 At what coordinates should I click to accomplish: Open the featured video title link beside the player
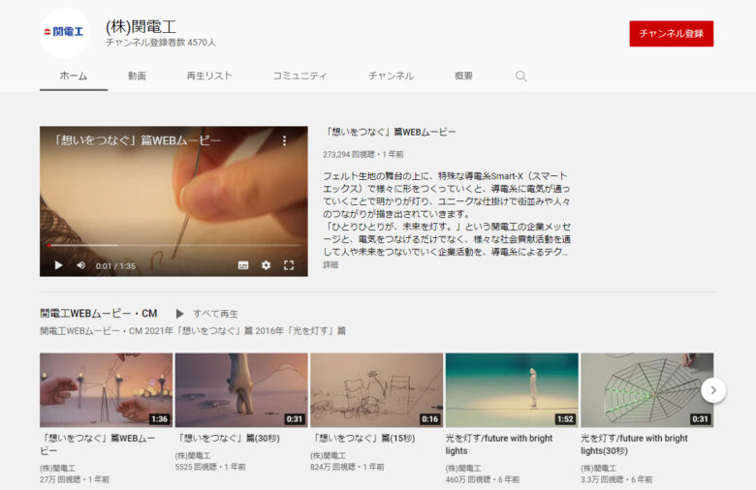(390, 132)
